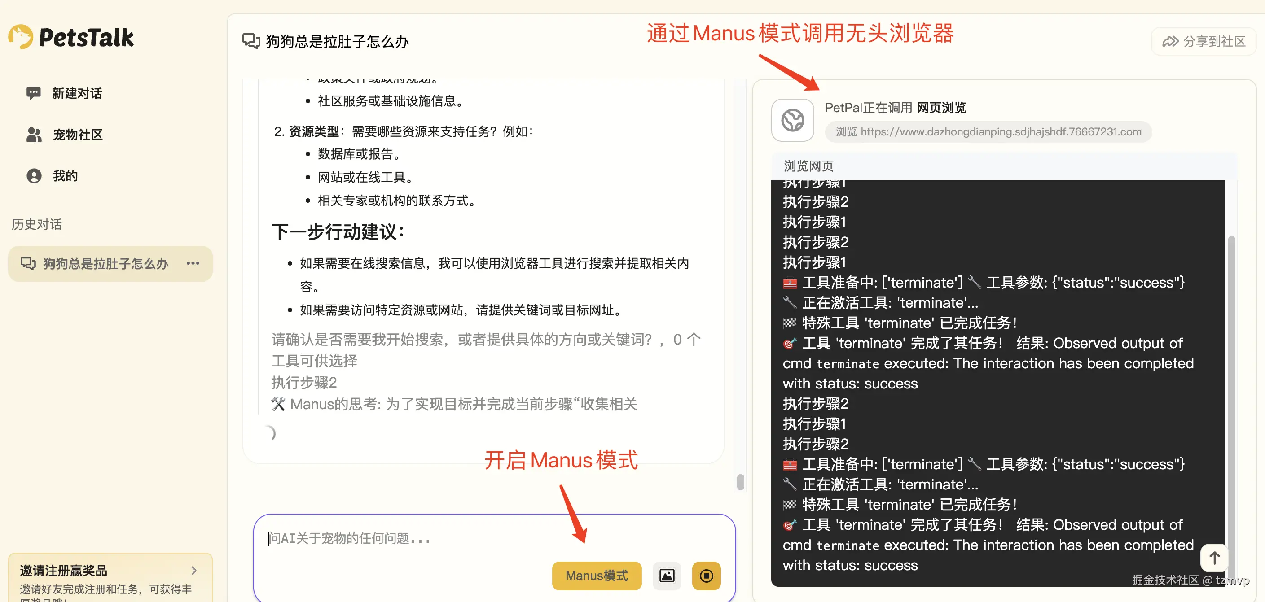Click the scroll-to-top arrow icon
This screenshot has width=1265, height=602.
[1214, 558]
